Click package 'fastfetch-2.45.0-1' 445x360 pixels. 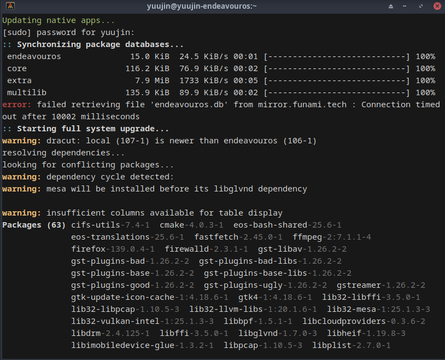click(x=238, y=237)
